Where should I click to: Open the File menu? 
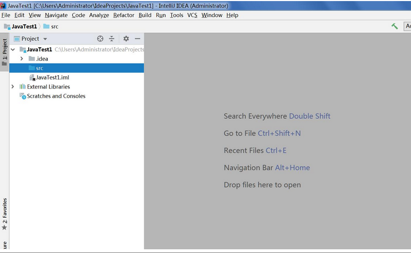[6, 15]
